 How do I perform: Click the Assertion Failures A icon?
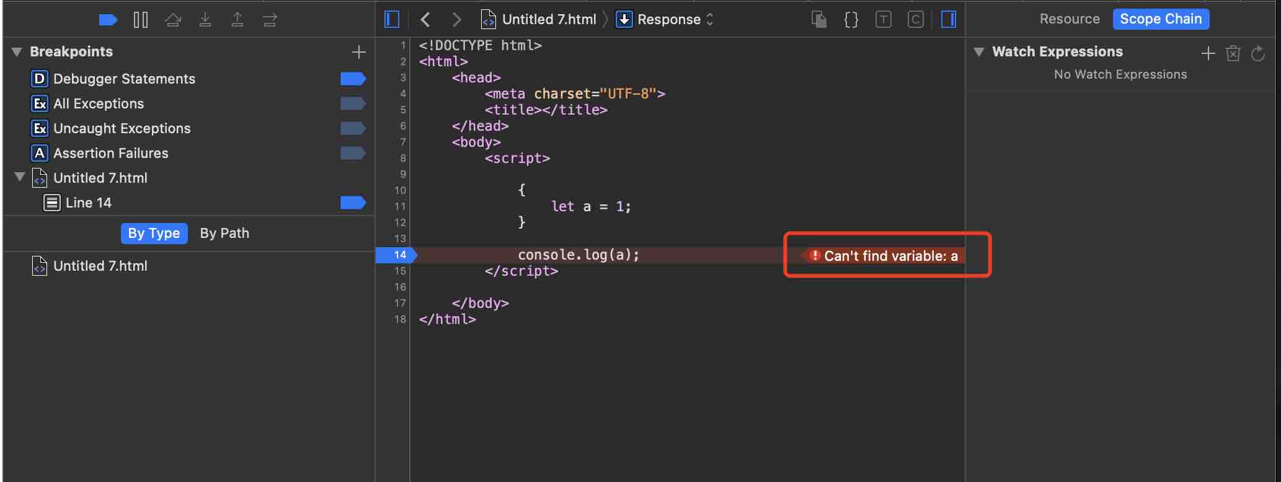[x=39, y=153]
